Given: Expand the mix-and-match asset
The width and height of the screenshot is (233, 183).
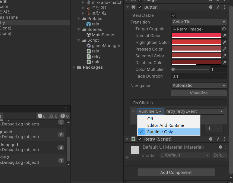Looking at the screenshot, I should pyautogui.click(x=83, y=2).
